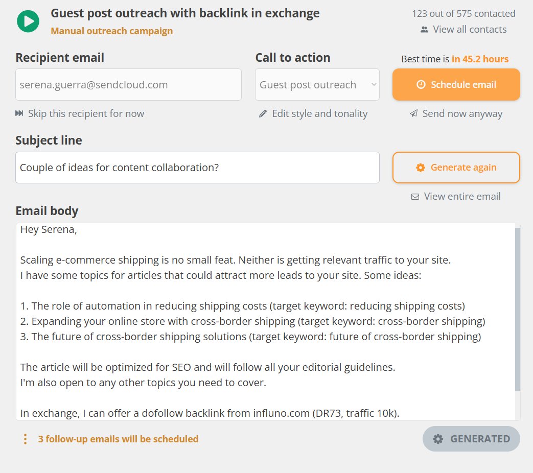
Task: Click 3 follow-up emails will be scheduled
Action: point(118,439)
